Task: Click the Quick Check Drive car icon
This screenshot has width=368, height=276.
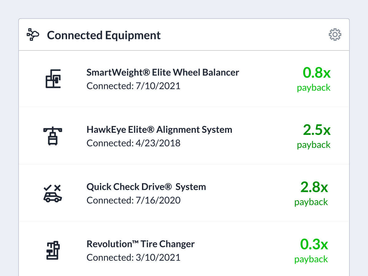Action: pos(53,193)
